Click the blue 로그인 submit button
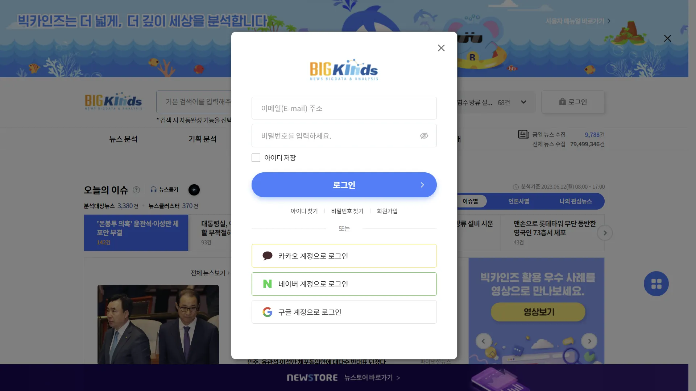This screenshot has width=696, height=391. tap(344, 185)
